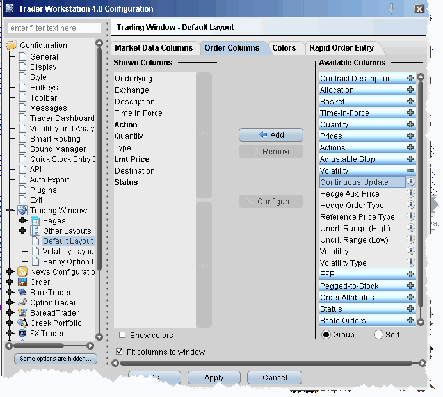
Task: Select the Sort radio button
Action: click(x=378, y=334)
